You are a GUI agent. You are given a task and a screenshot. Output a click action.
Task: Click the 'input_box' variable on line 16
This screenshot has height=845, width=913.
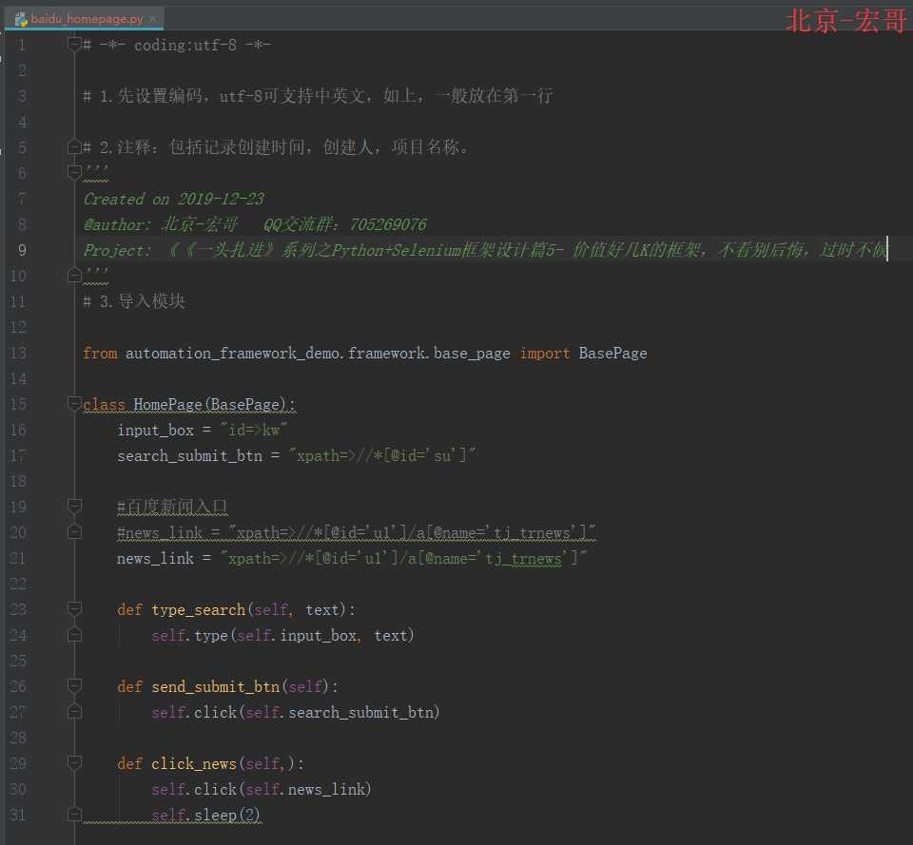[155, 430]
